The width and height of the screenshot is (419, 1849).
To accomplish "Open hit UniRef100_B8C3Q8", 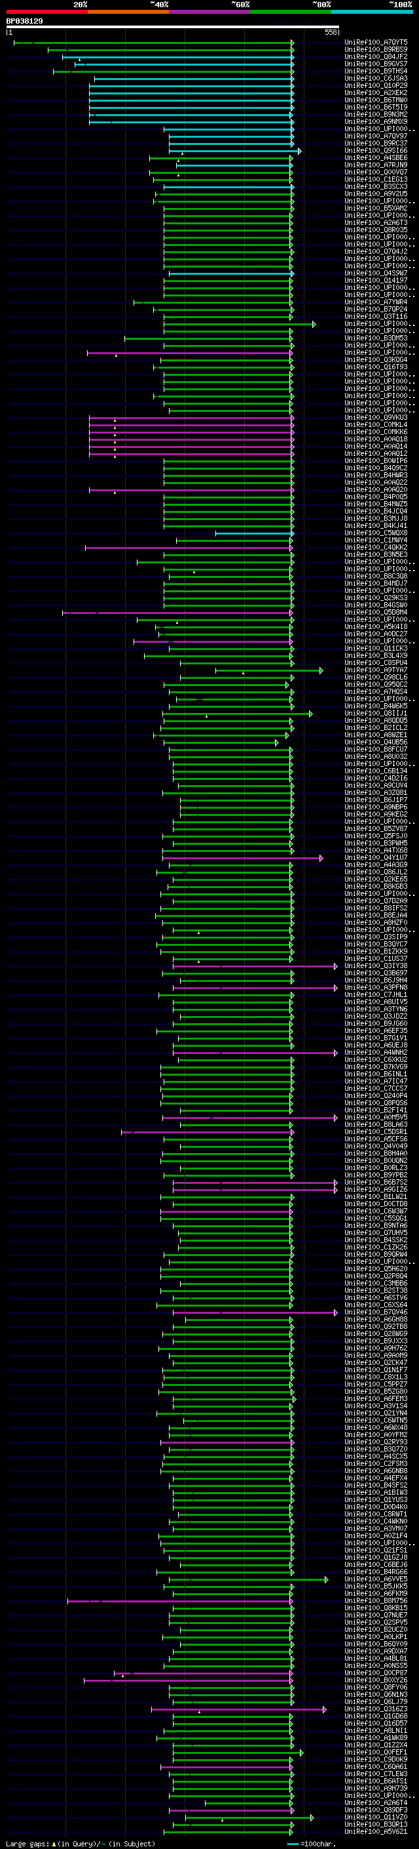I will (x=376, y=577).
